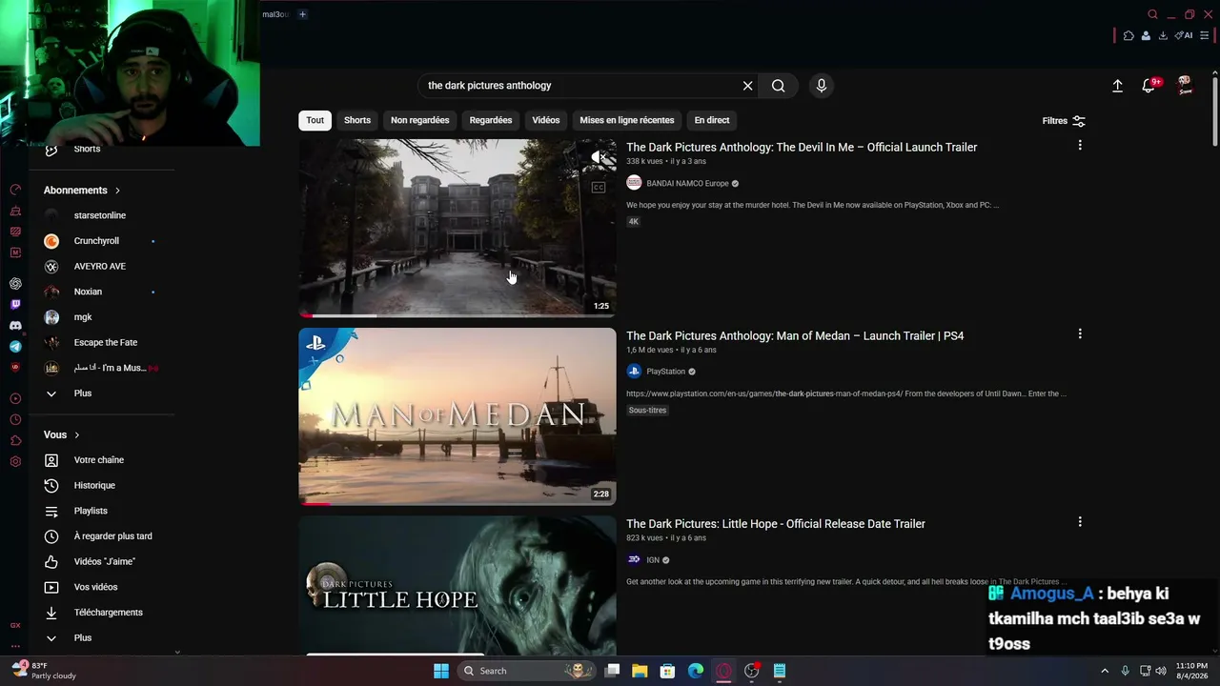Click the YouTube create upload icon

1117,86
